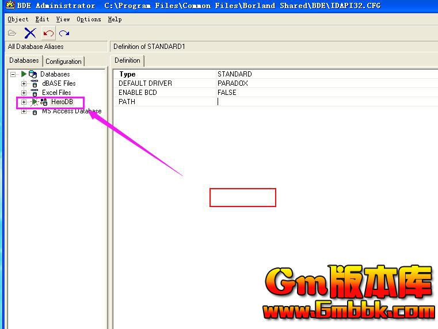This screenshot has width=438, height=329.
Task: Open the Object menu
Action: point(18,19)
